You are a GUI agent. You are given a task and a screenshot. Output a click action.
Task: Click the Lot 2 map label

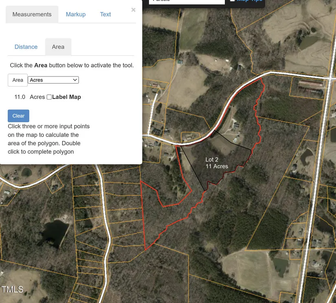212,160
